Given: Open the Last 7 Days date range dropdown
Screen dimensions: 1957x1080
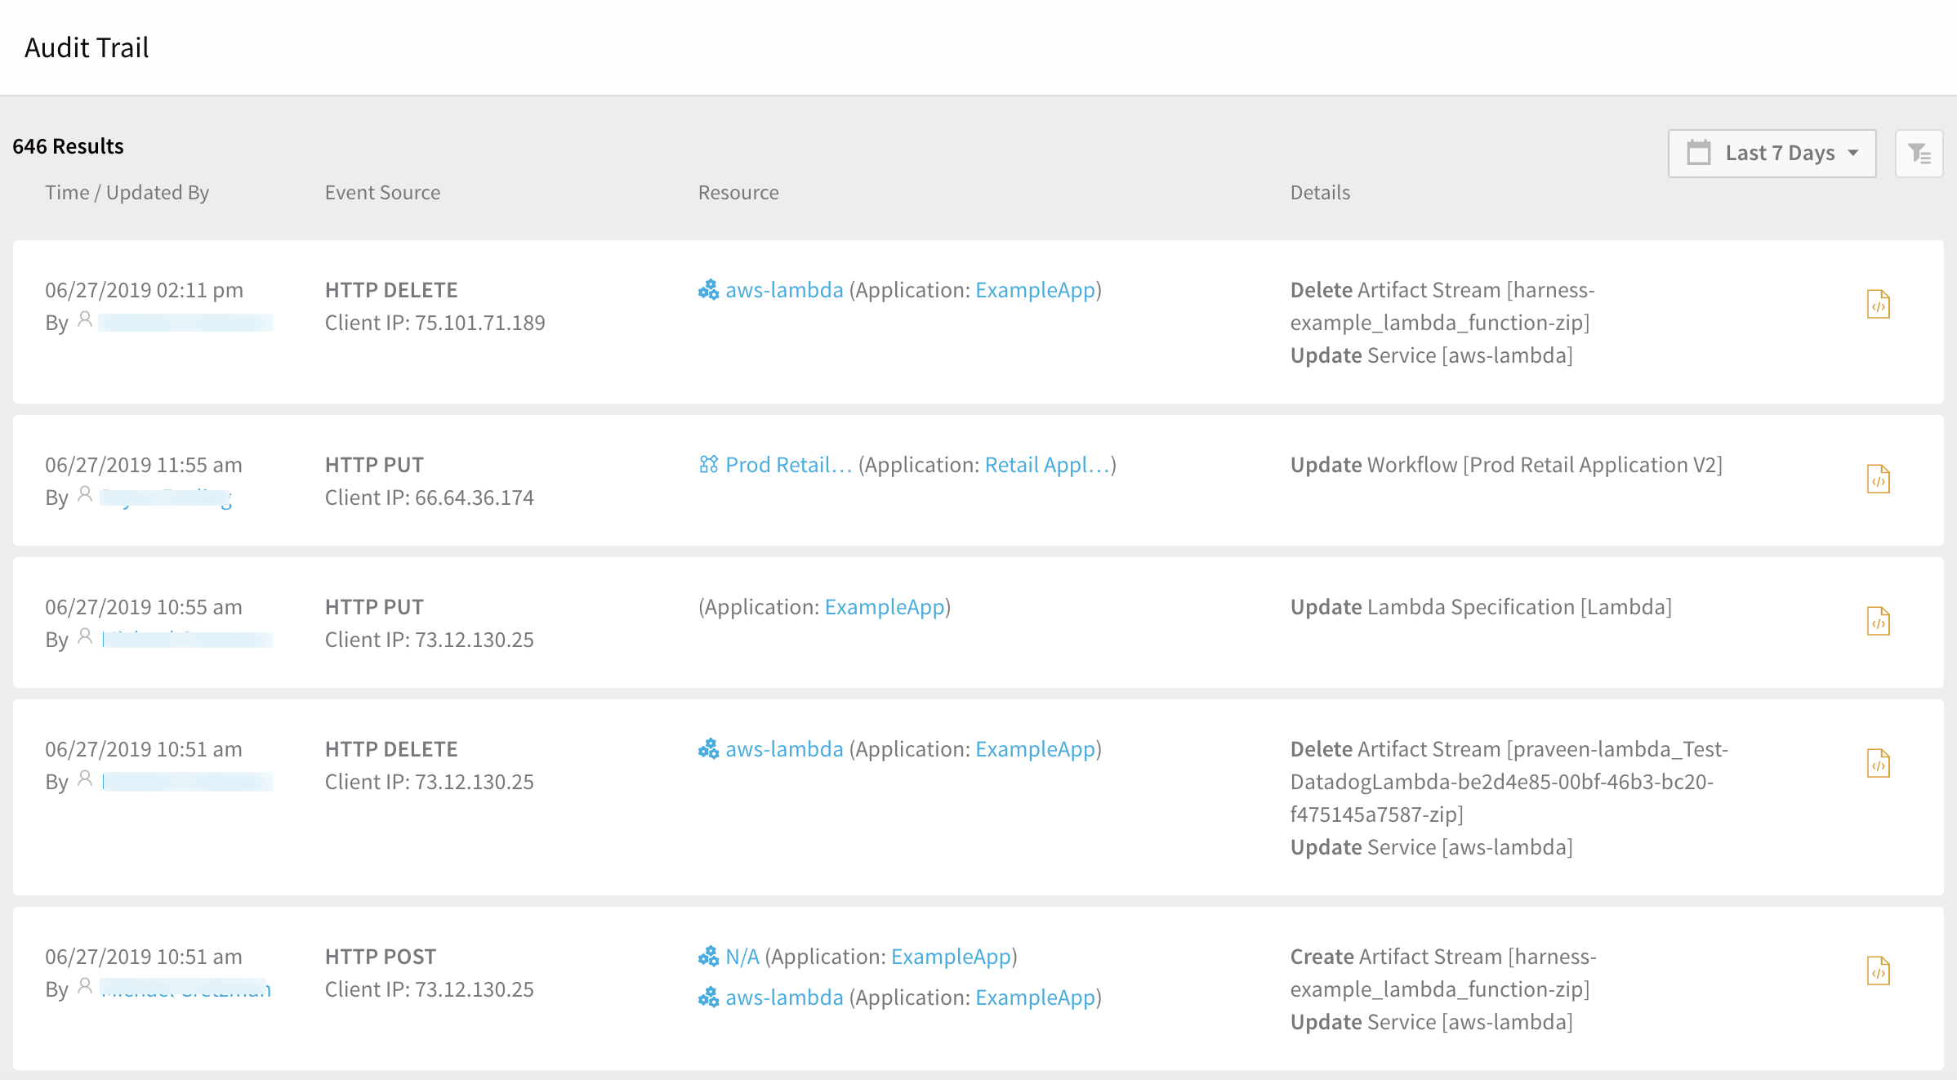Looking at the screenshot, I should click(x=1772, y=153).
